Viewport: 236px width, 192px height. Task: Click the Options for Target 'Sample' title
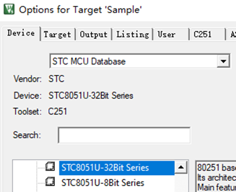tap(81, 10)
